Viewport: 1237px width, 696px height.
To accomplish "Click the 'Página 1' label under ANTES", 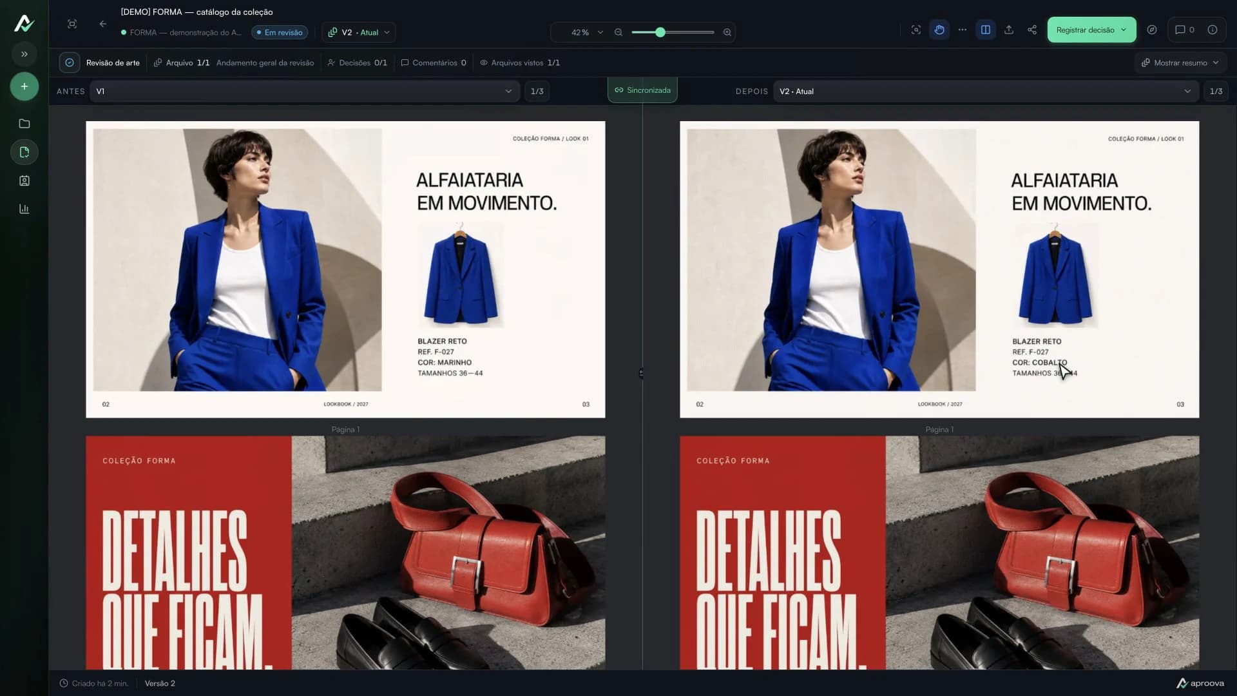I will tap(345, 429).
